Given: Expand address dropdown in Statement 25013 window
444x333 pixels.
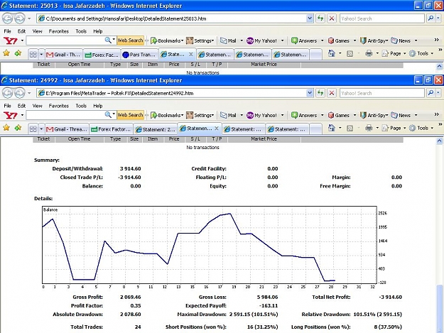Looking at the screenshot, I should (310, 18).
